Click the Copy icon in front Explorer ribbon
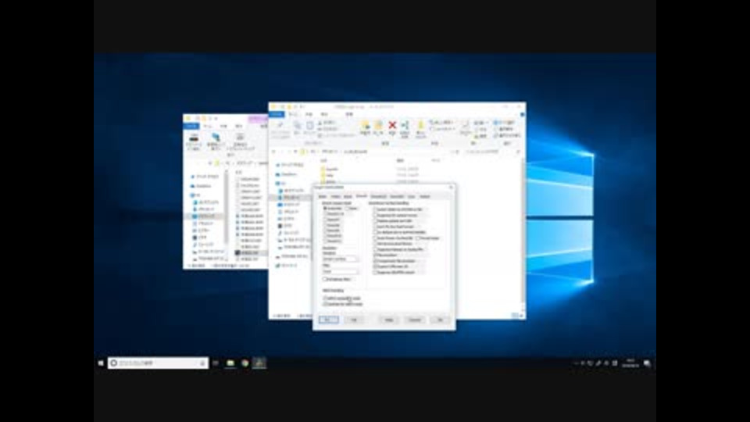The image size is (750, 422). pos(297,127)
